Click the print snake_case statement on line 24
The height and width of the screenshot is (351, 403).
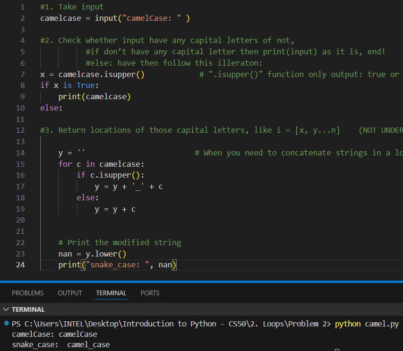click(118, 265)
